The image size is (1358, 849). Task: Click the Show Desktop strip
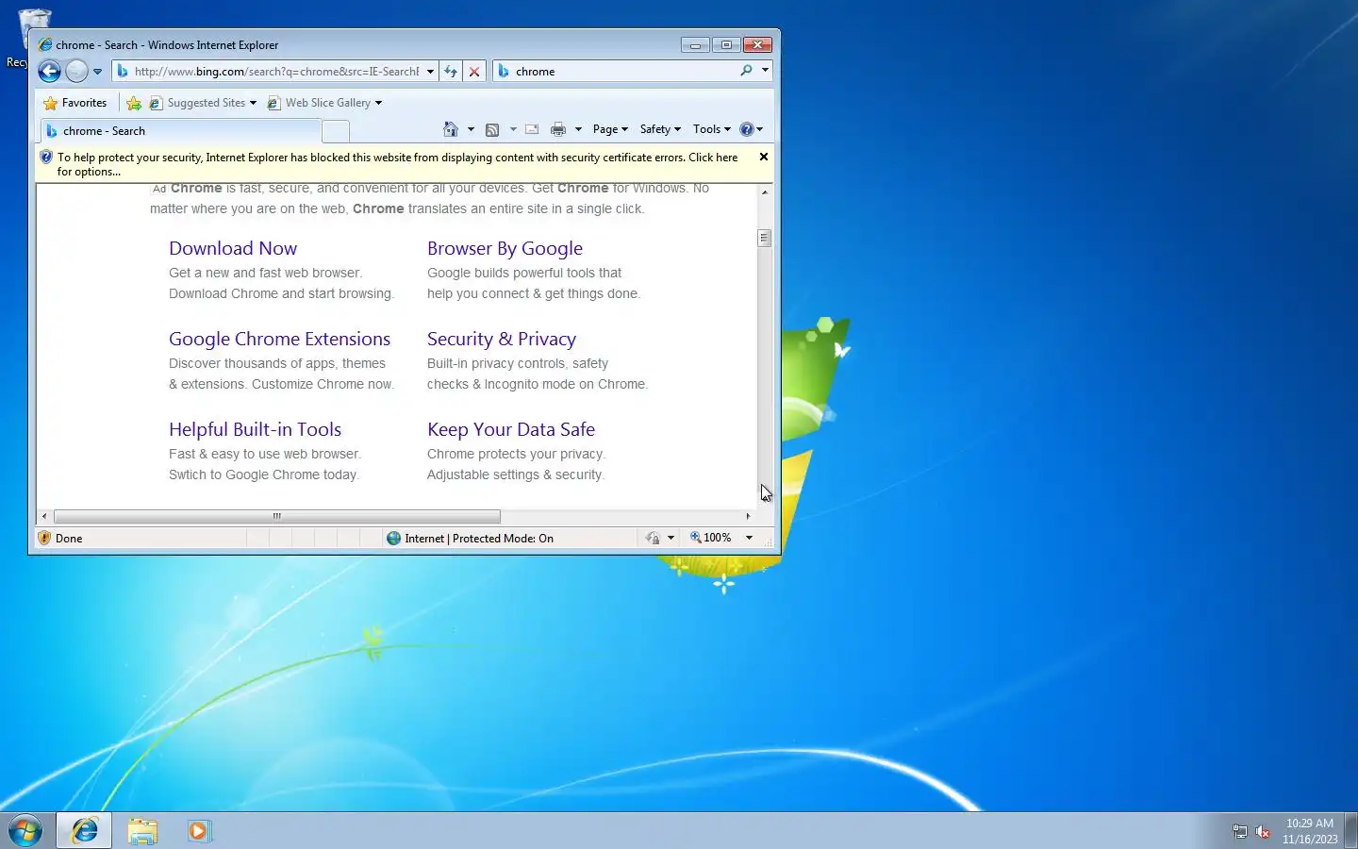pos(1350,831)
